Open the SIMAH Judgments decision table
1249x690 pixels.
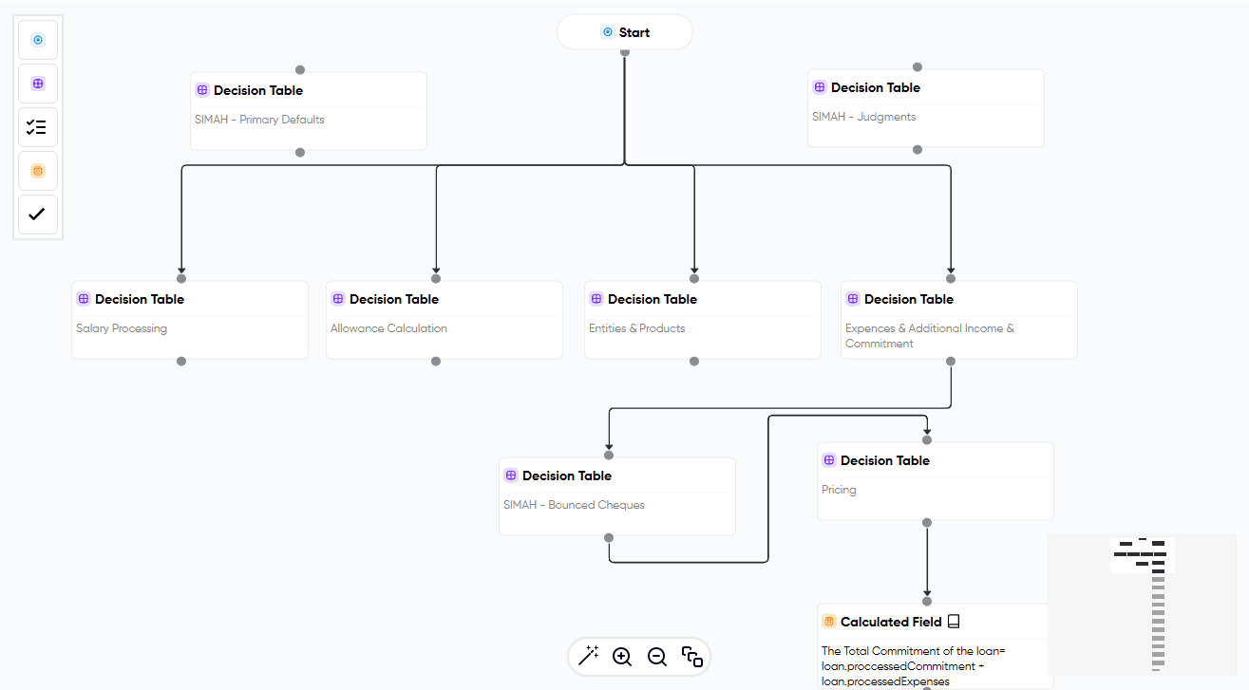click(925, 108)
